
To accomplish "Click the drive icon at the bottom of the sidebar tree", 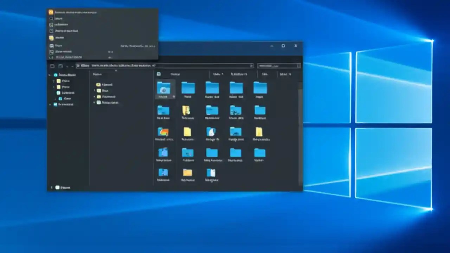I will (56, 104).
